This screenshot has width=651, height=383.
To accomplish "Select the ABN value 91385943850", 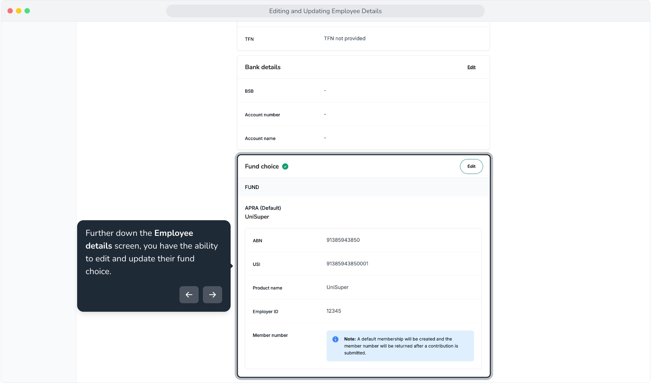I will click(x=343, y=240).
